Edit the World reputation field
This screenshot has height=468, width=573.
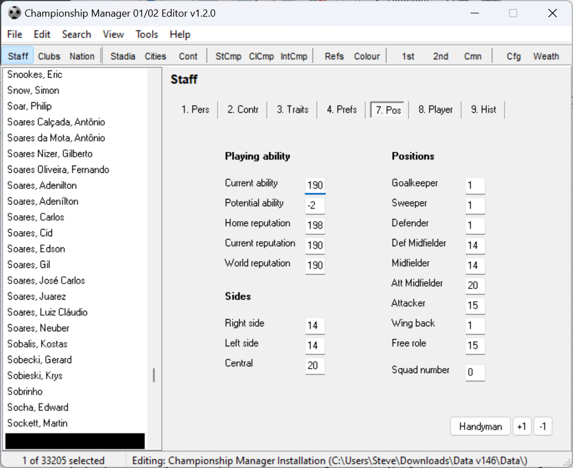pos(315,266)
